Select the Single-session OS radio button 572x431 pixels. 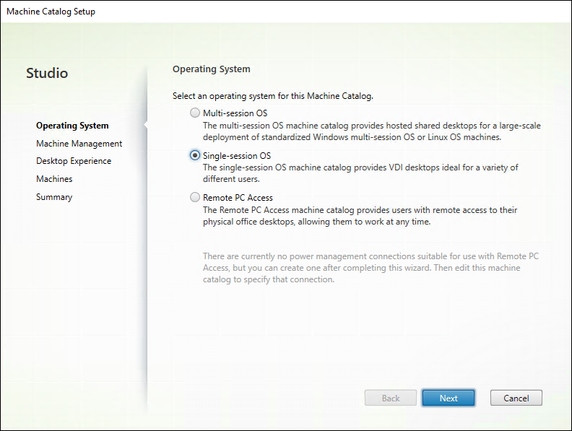pyautogui.click(x=195, y=155)
